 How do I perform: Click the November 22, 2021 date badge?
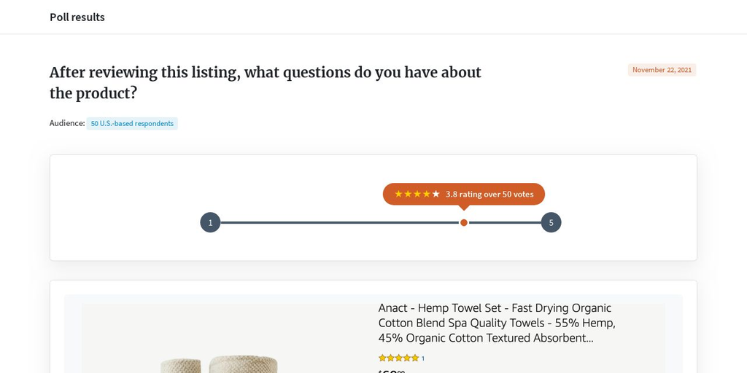click(662, 70)
